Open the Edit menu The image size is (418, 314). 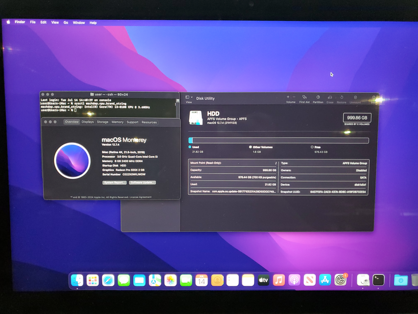pos(43,22)
